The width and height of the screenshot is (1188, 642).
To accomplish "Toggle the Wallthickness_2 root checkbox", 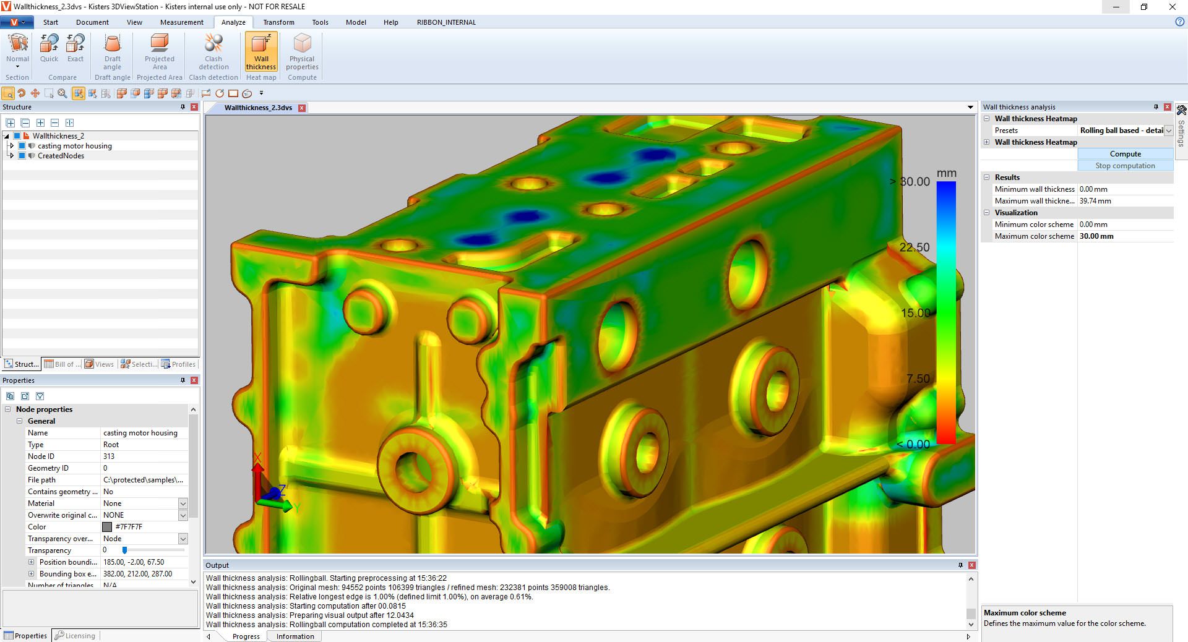I will [x=17, y=136].
